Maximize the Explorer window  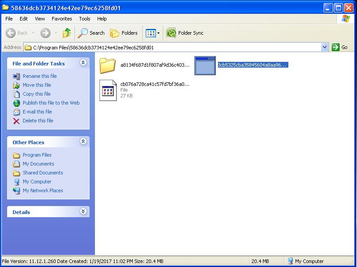338,8
